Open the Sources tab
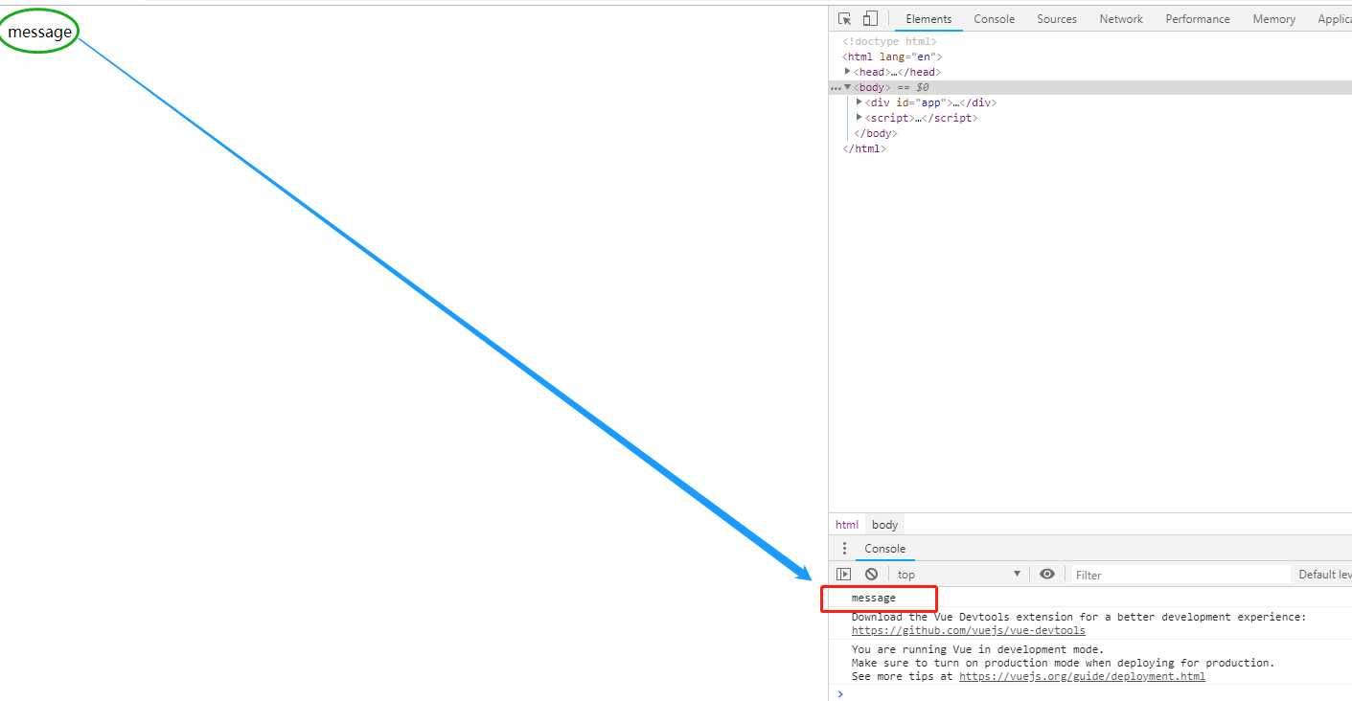The width and height of the screenshot is (1352, 701). coord(1057,19)
